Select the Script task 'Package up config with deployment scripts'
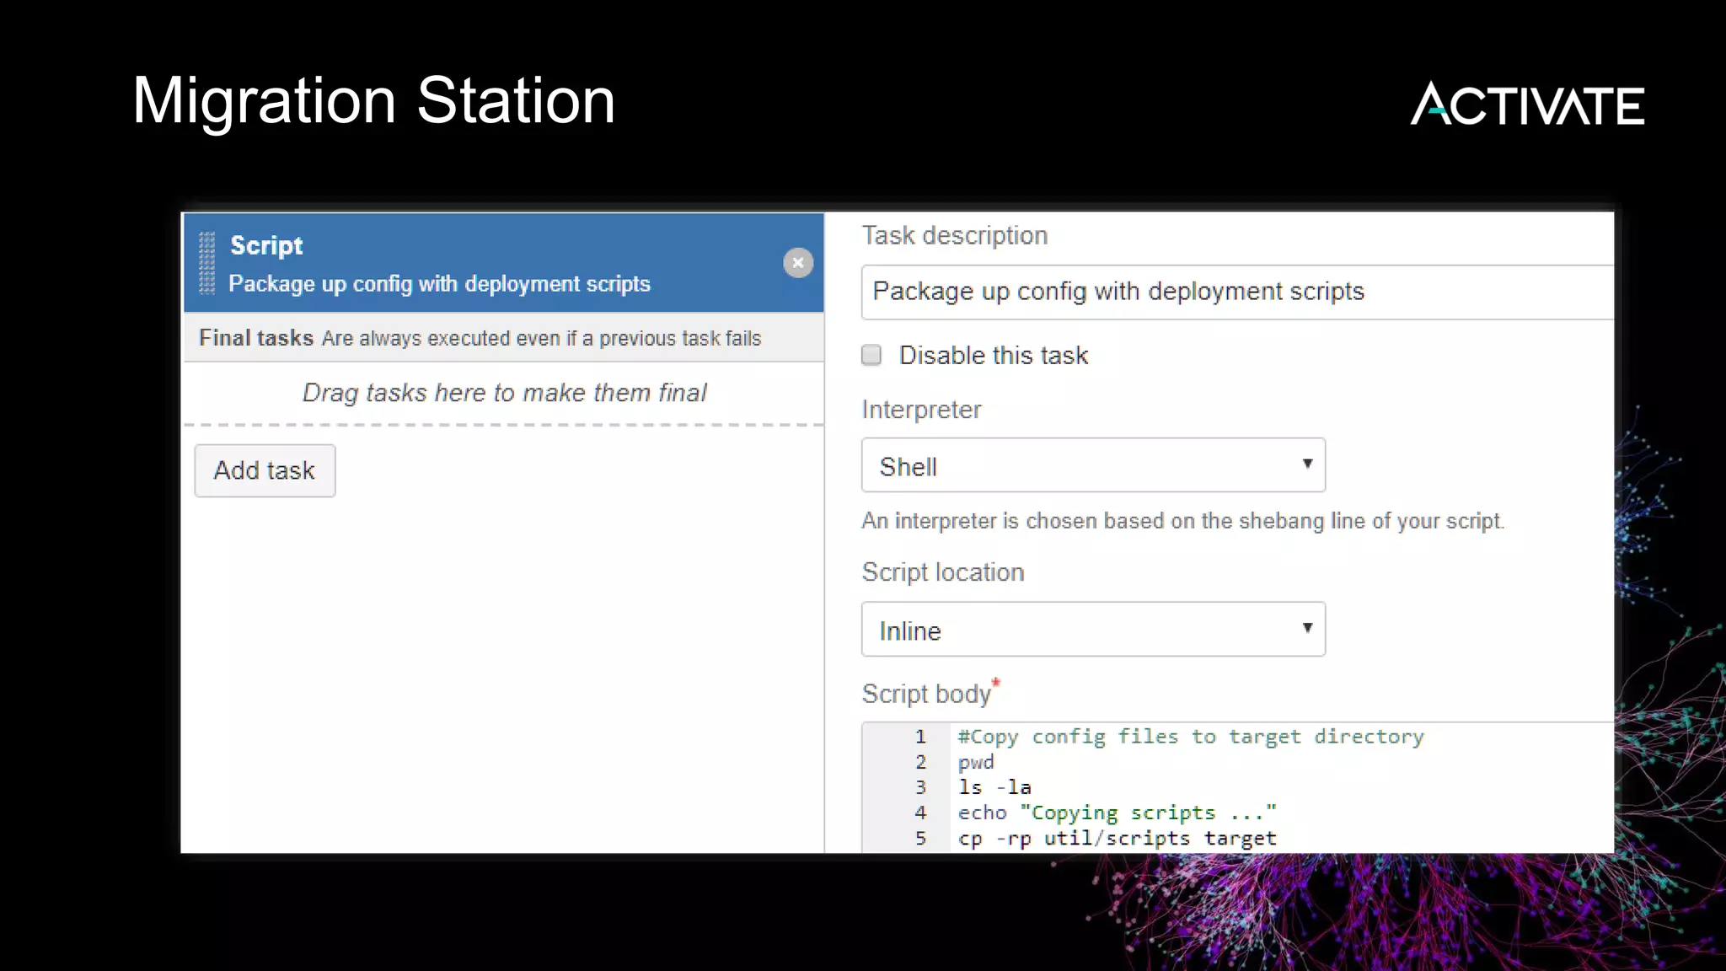The width and height of the screenshot is (1726, 971). tap(503, 263)
